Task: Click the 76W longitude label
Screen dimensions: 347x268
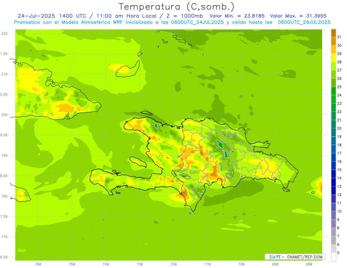Action: click(x=38, y=264)
